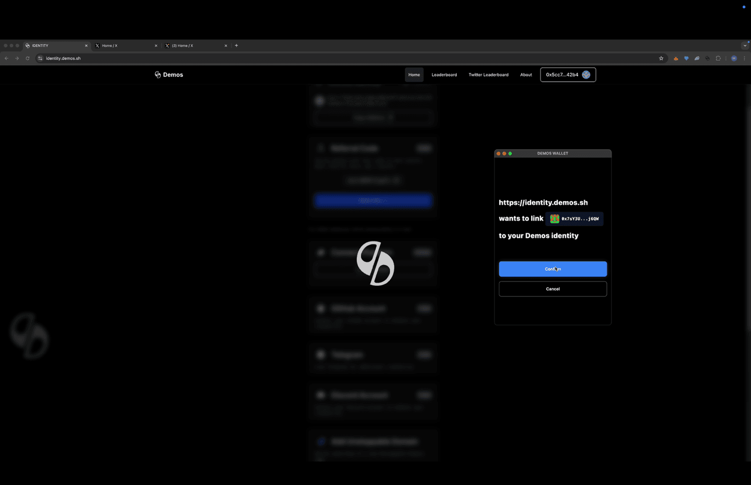Click the orange extension icon in toolbar
751x485 pixels.
coord(676,58)
